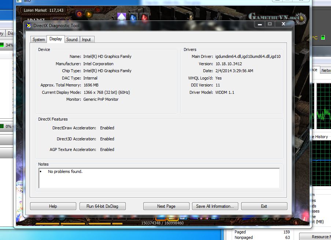Open Resource Monitor button in Task Manager
Viewport: 331px width, 240px height.
(x=315, y=237)
